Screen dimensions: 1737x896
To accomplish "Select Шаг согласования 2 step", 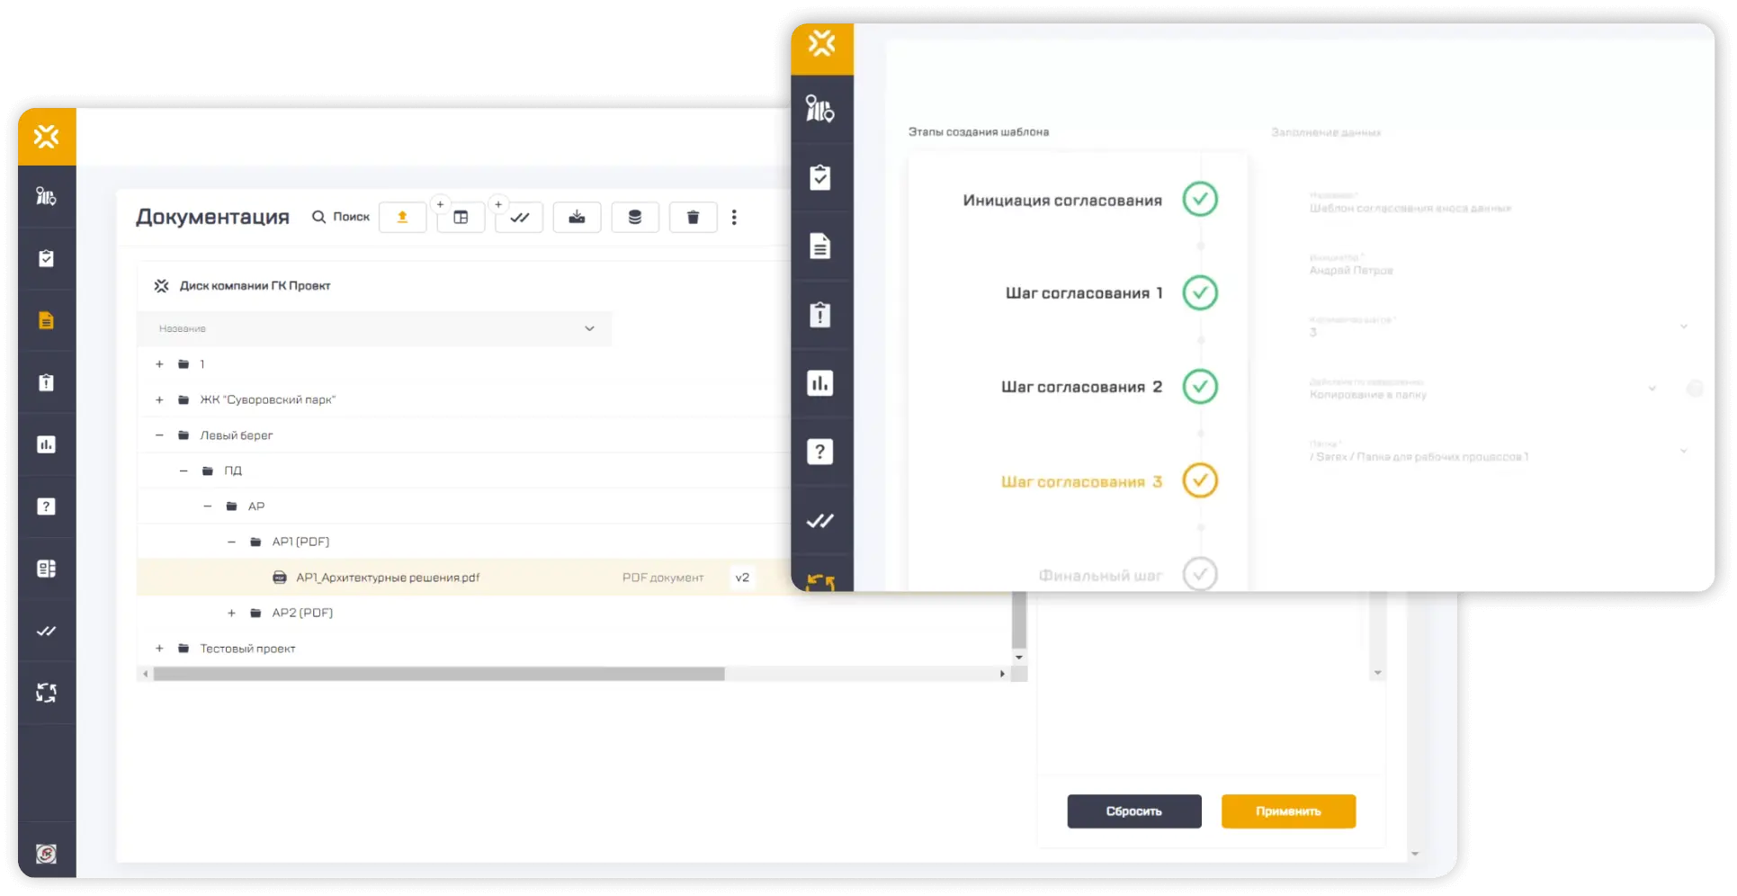I will point(1081,387).
